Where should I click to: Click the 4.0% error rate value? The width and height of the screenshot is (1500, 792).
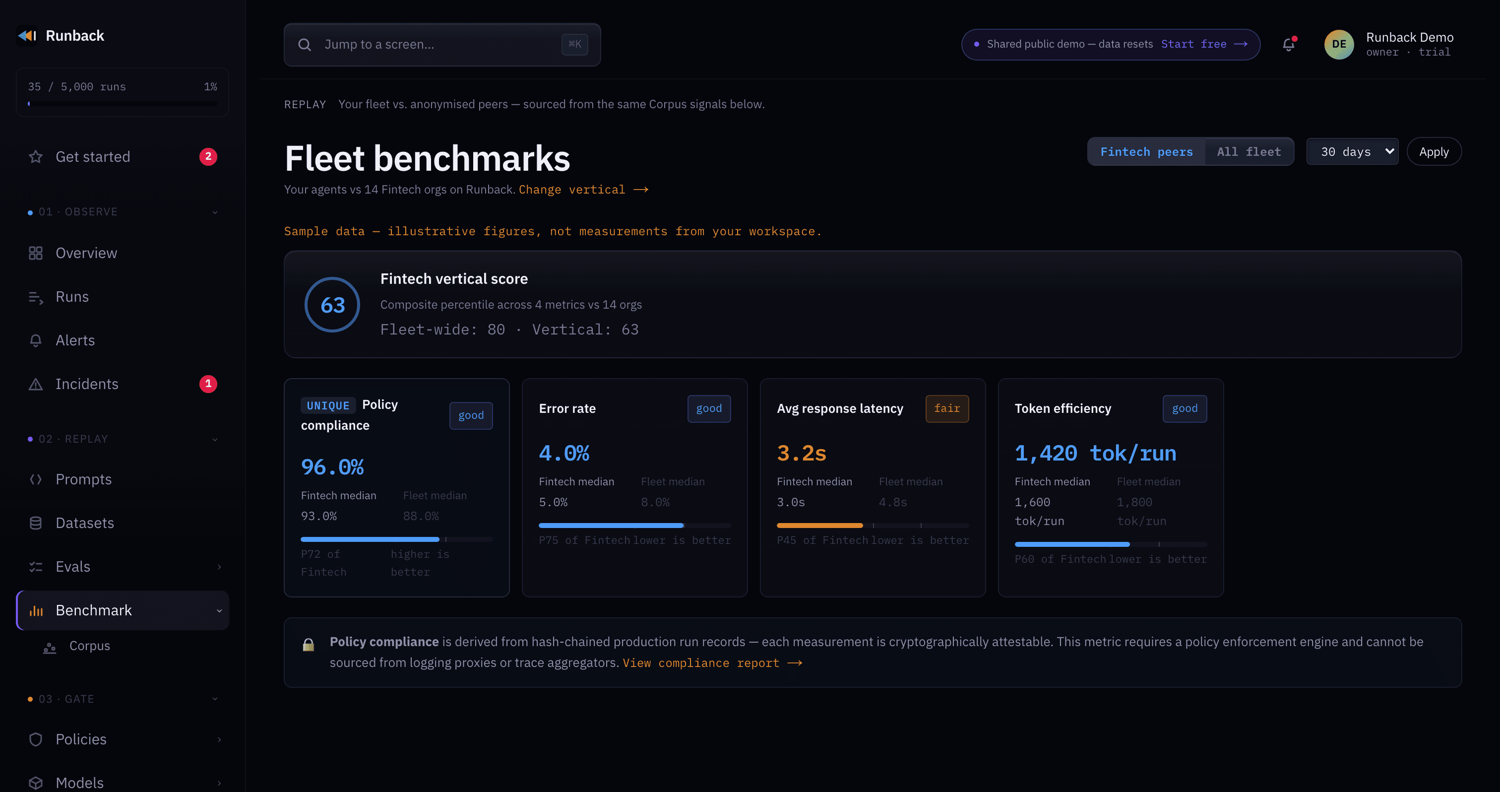[564, 453]
